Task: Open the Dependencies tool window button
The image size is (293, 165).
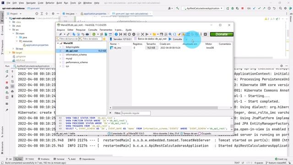Action: click(x=87, y=159)
